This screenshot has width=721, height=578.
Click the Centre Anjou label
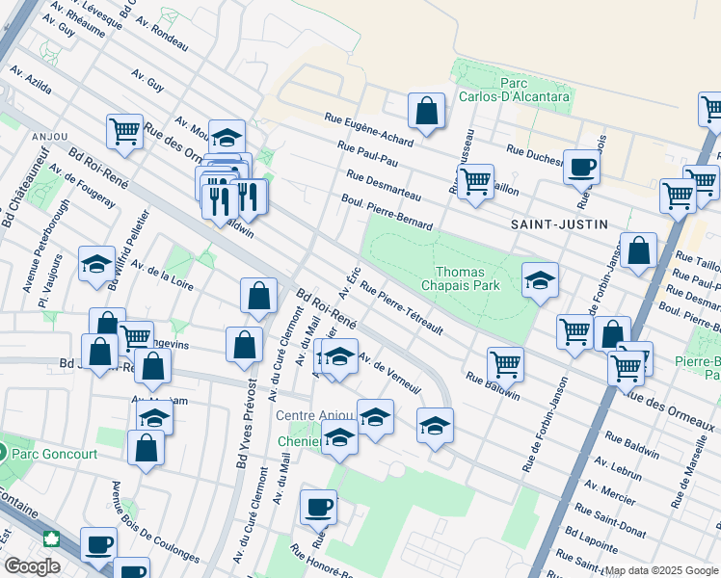(x=314, y=415)
